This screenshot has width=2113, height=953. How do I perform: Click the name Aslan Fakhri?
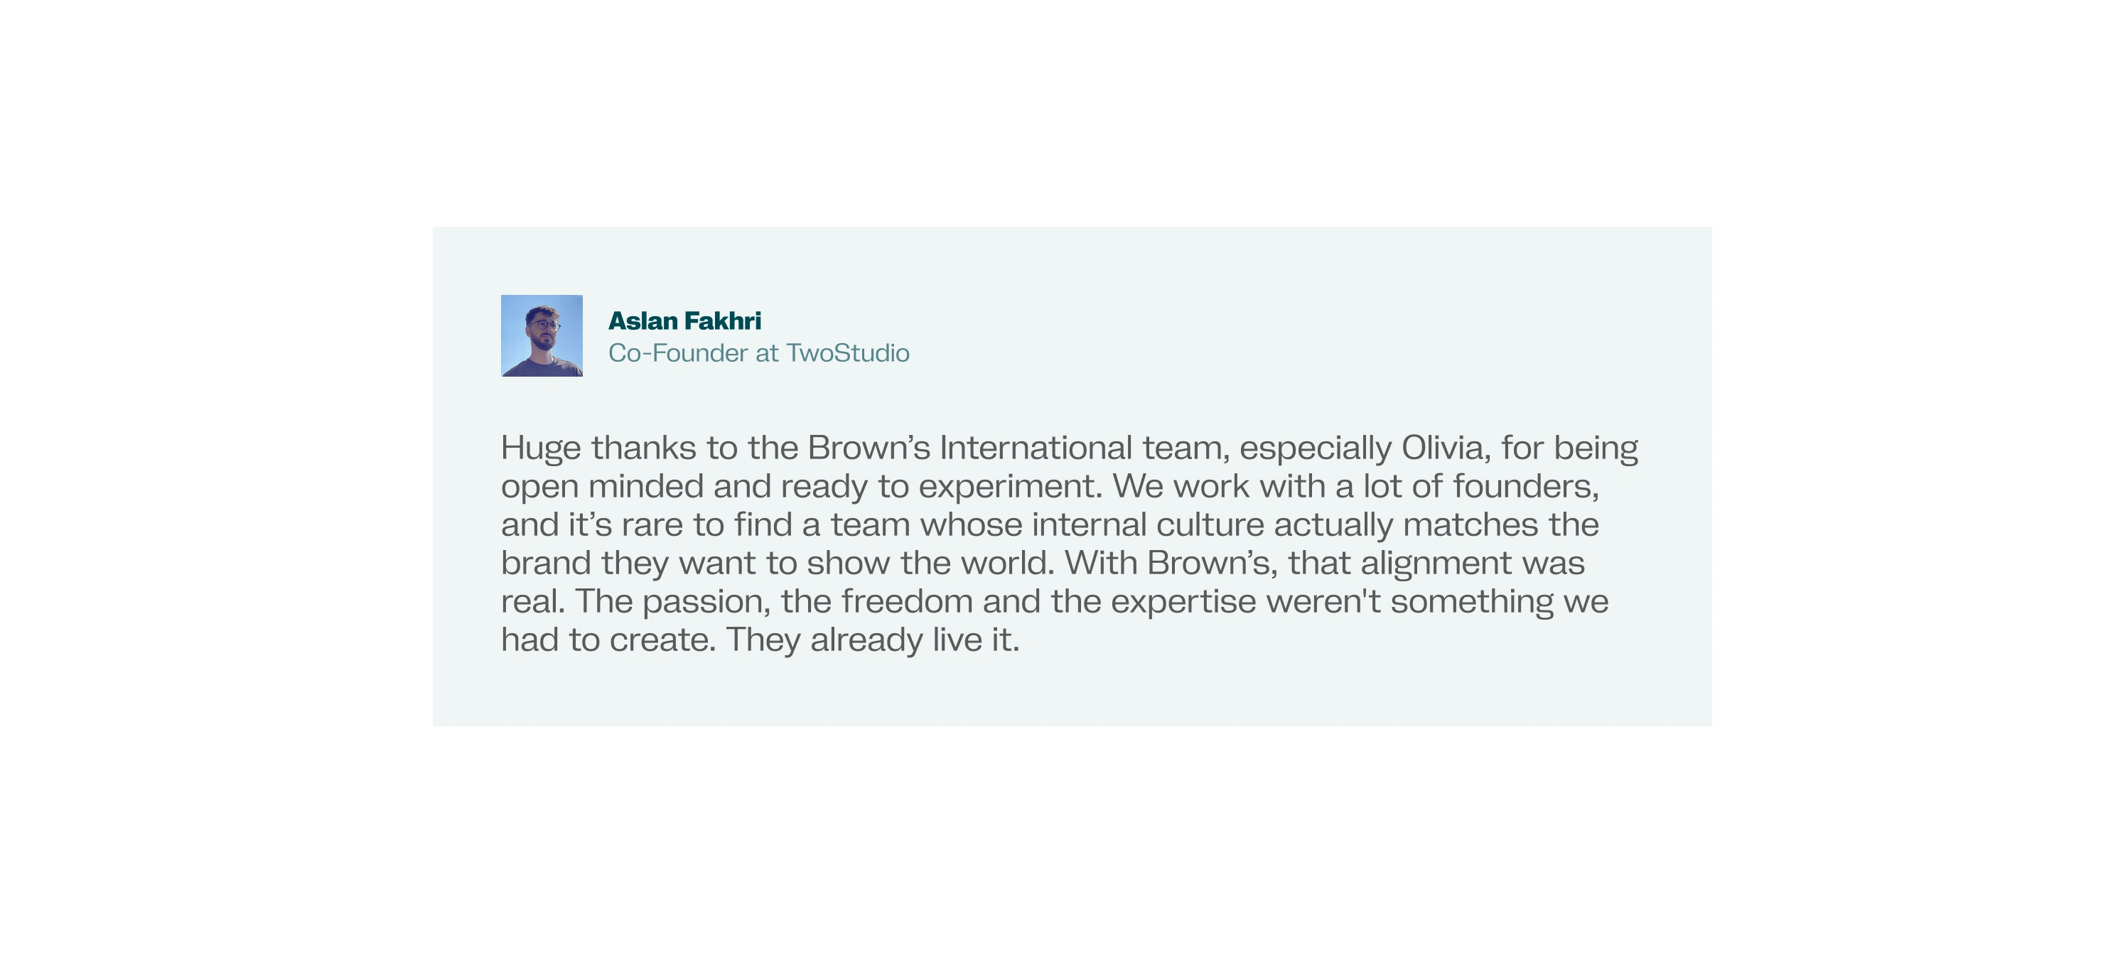684,321
